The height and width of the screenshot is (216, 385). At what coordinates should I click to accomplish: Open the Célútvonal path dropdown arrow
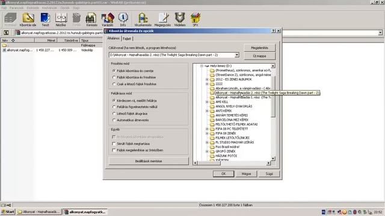(x=236, y=55)
